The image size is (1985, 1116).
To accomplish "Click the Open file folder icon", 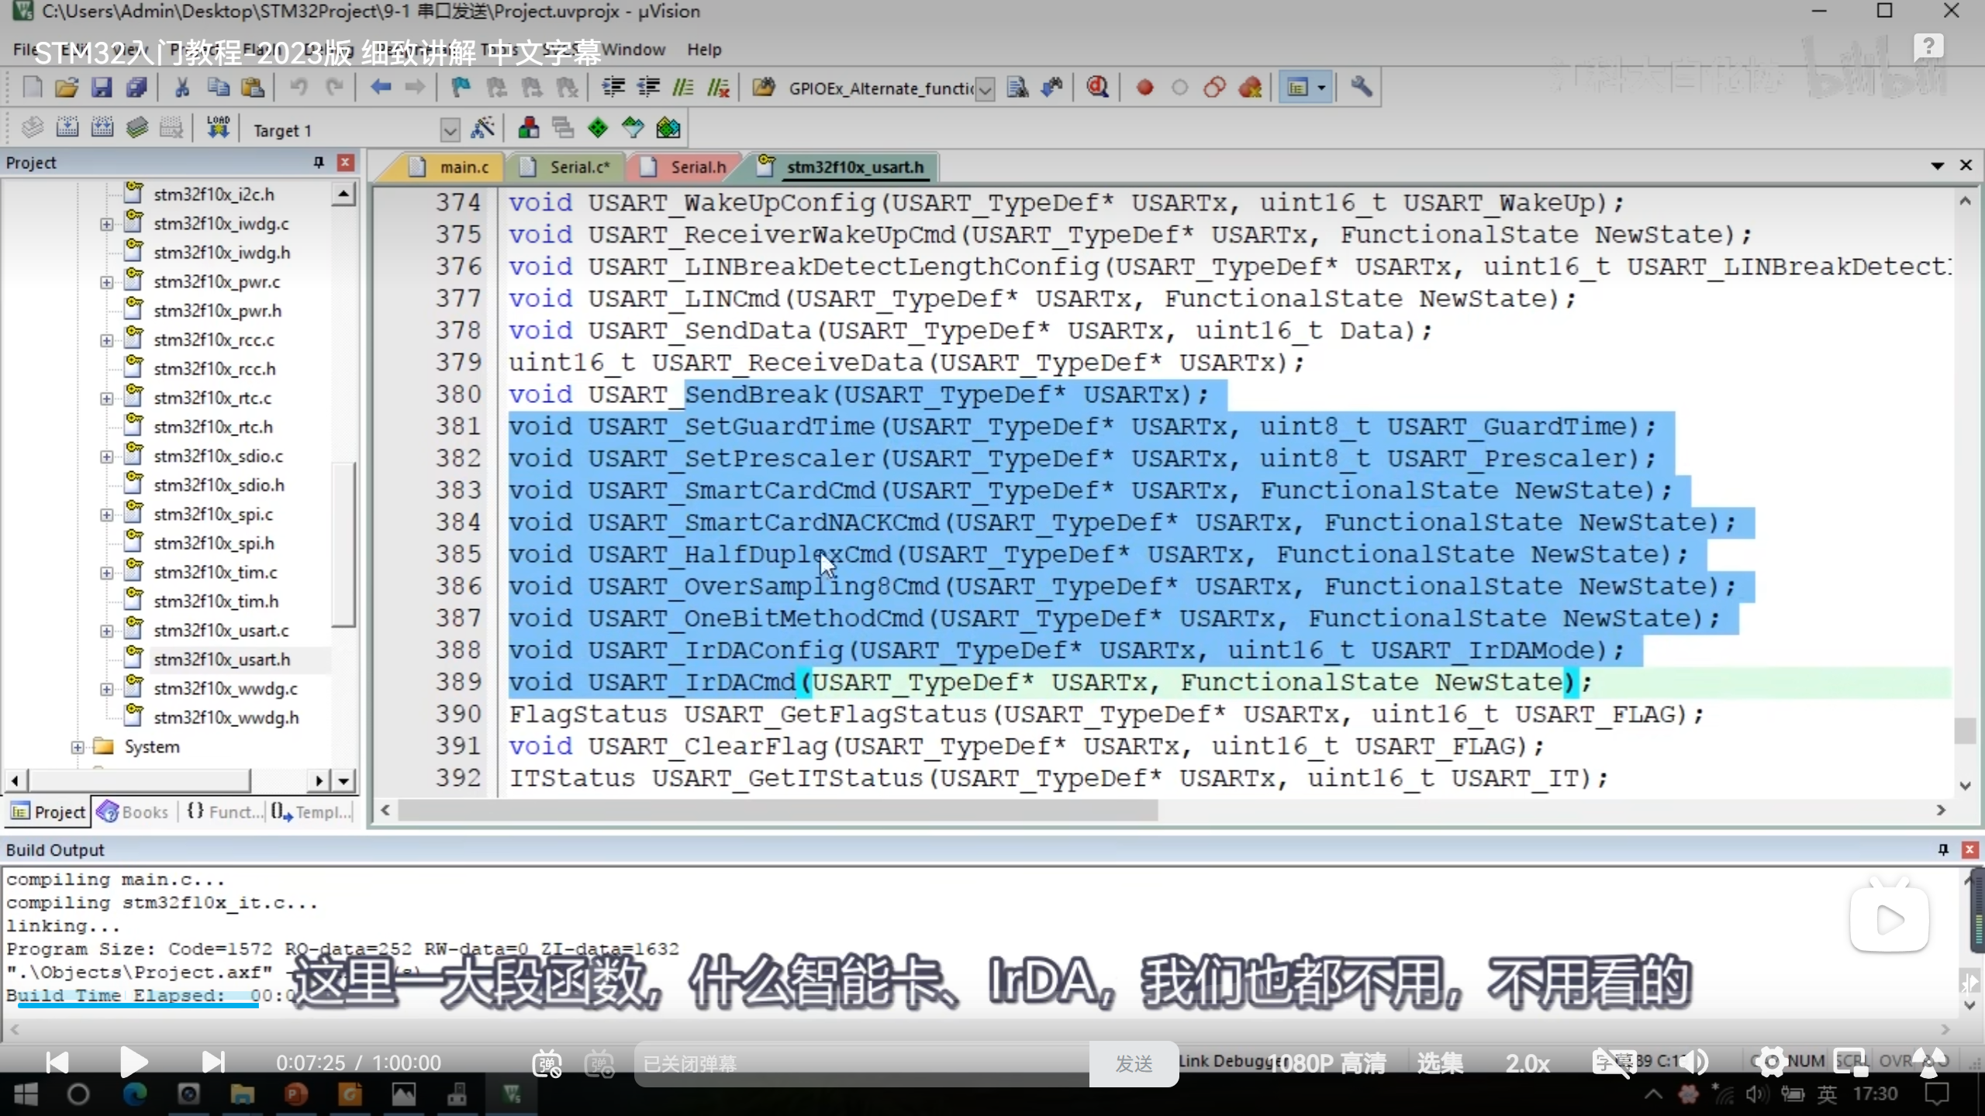I will (x=67, y=88).
